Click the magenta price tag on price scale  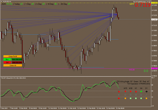click(x=154, y=68)
